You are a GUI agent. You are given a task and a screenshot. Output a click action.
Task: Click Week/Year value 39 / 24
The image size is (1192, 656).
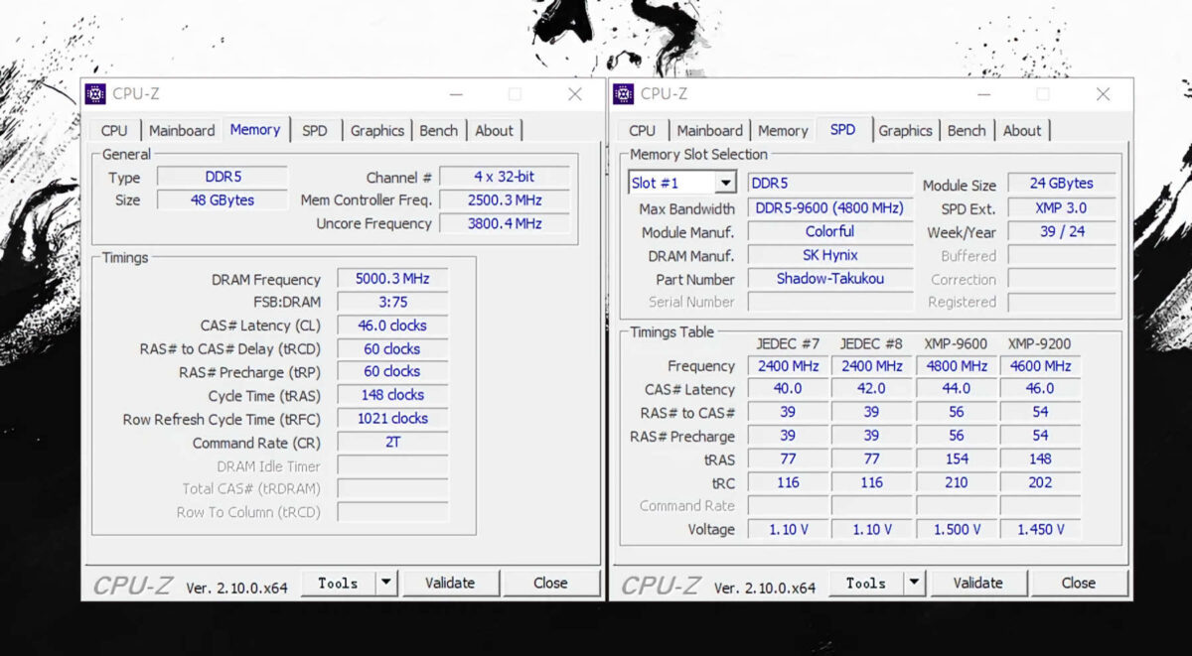(1062, 231)
